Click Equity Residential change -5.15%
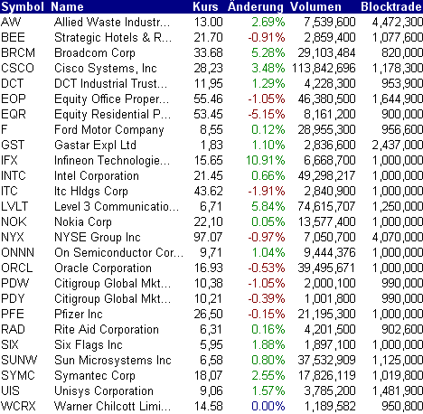423x414 pixels. coord(267,114)
